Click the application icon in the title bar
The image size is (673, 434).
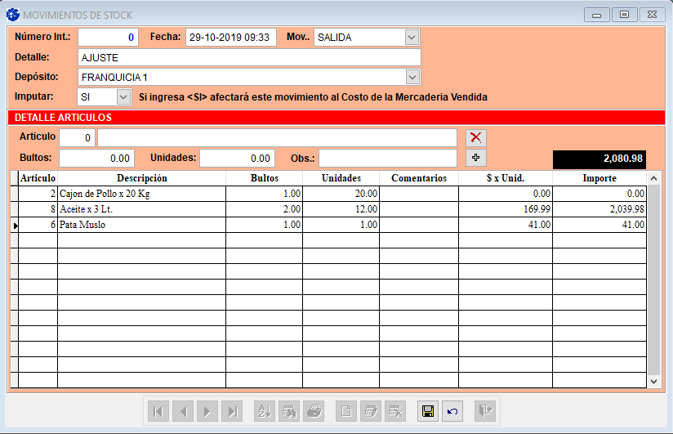13,15
